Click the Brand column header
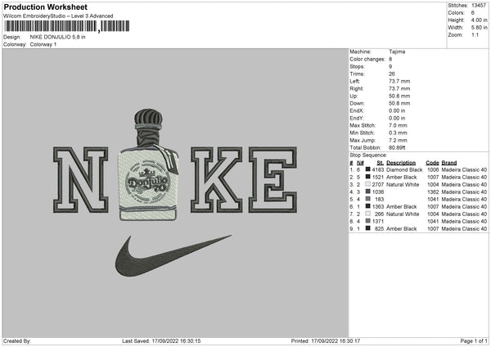The height and width of the screenshot is (347, 491). pyautogui.click(x=449, y=163)
